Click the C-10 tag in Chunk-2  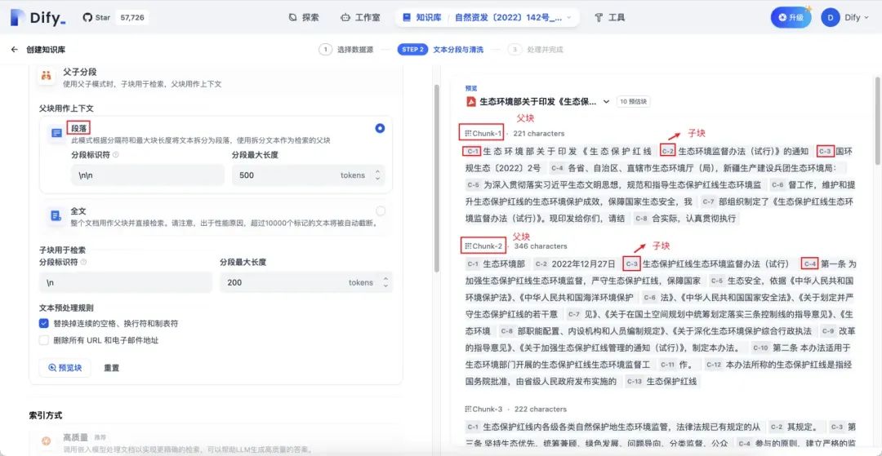pyautogui.click(x=760, y=348)
